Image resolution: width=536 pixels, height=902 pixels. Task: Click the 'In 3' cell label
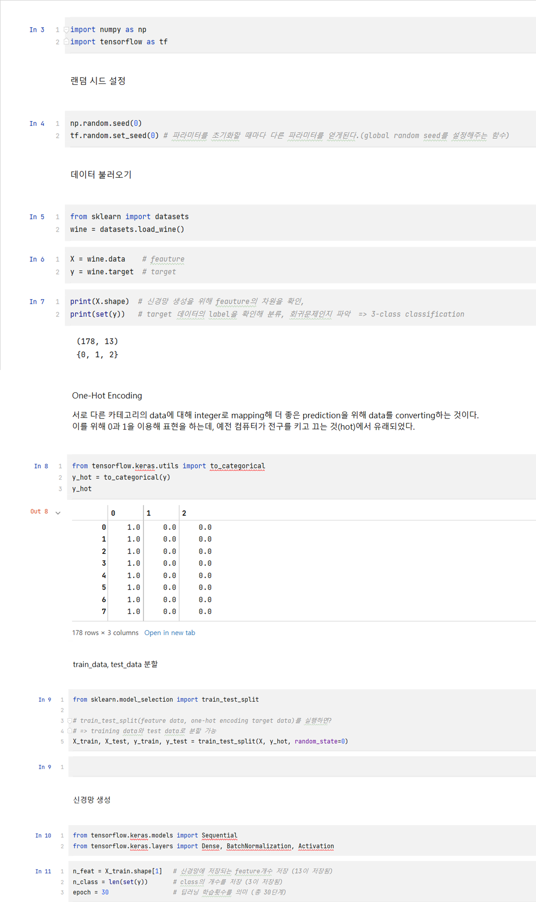[x=37, y=30]
